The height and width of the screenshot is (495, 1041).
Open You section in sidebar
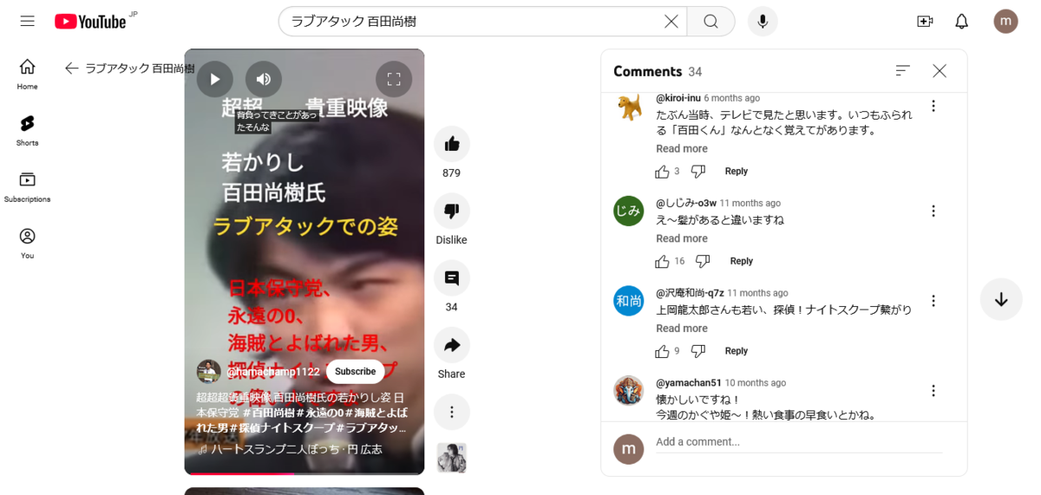coord(28,244)
